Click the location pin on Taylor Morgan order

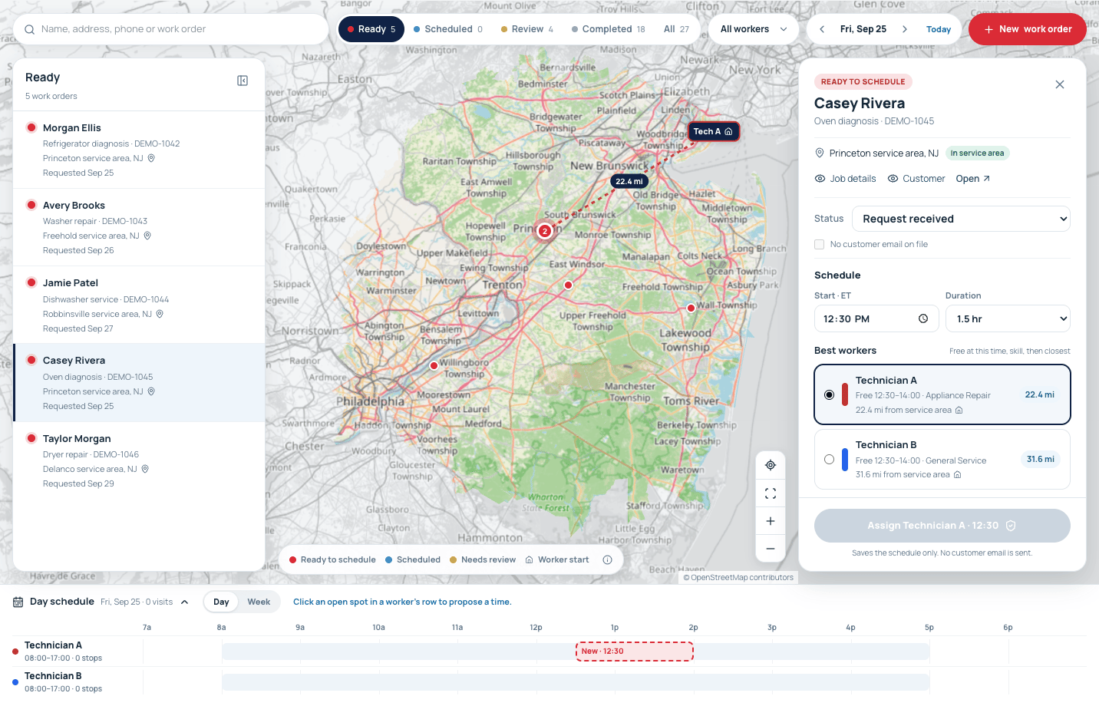pyautogui.click(x=145, y=469)
